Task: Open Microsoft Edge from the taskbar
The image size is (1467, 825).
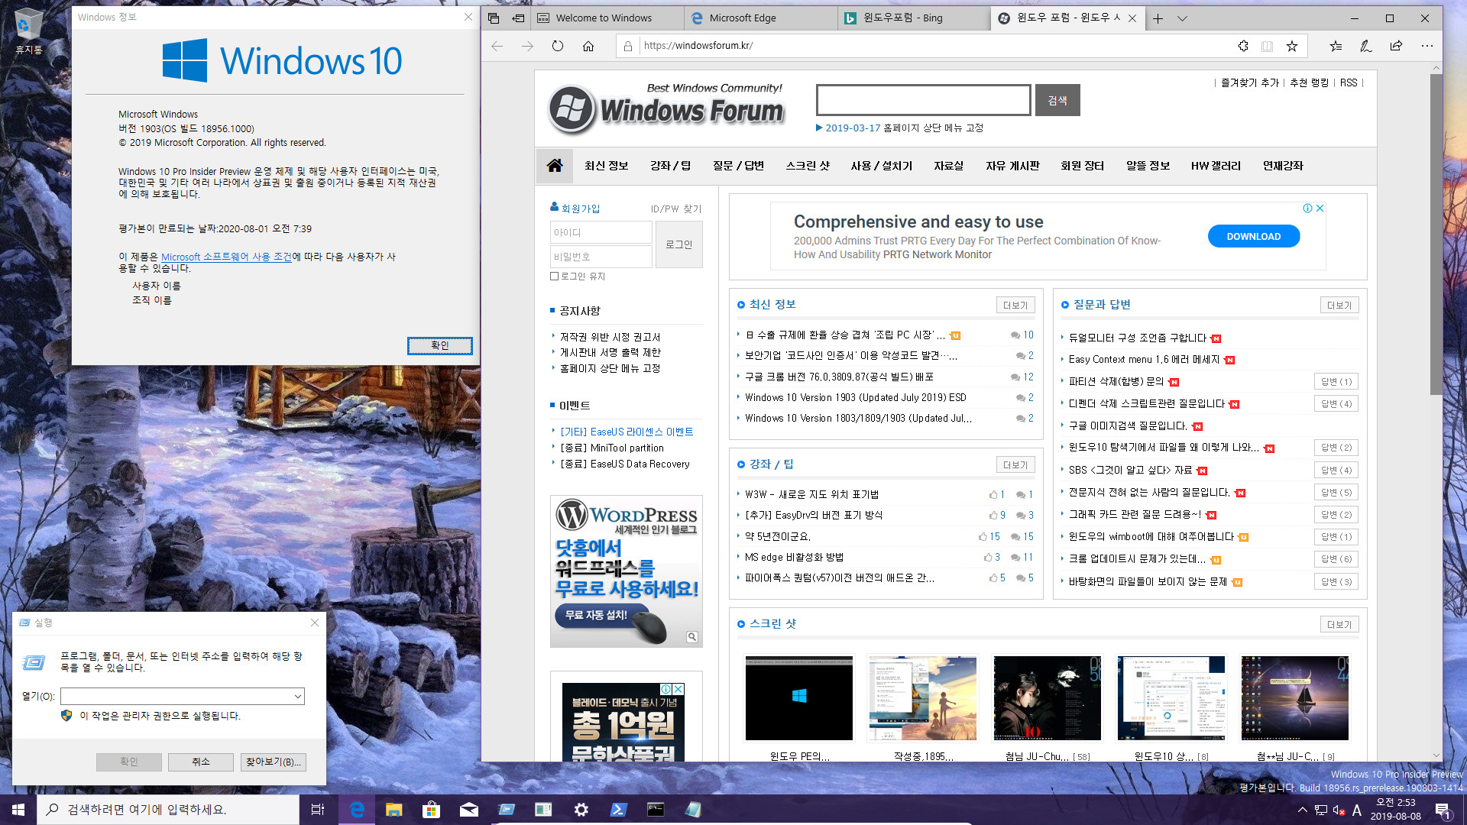Action: pyautogui.click(x=357, y=810)
